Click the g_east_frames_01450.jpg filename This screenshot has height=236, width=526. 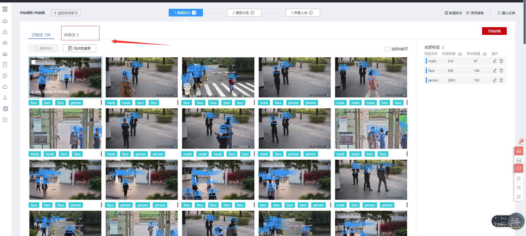[50, 92]
